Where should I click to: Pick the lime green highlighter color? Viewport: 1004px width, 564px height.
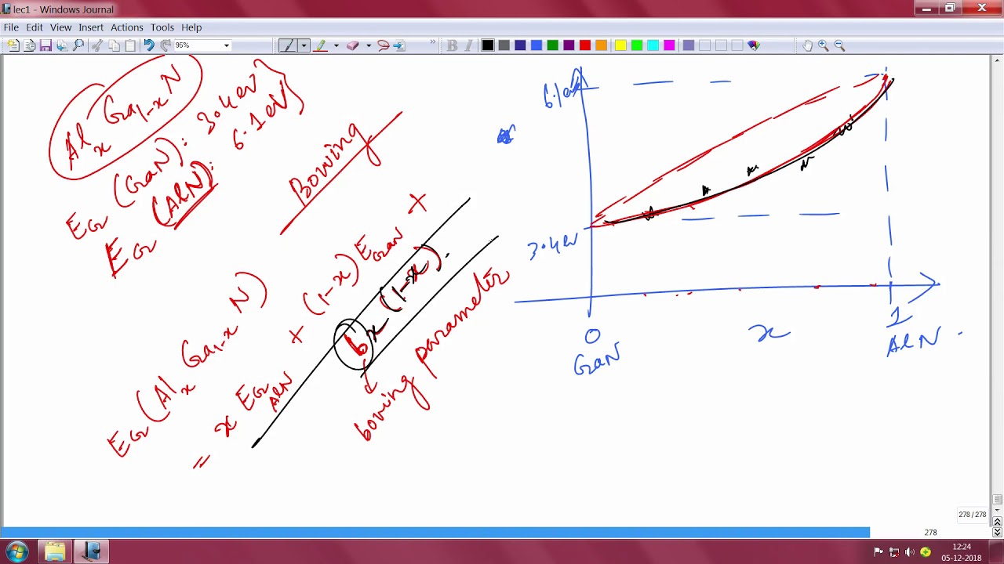[x=637, y=45]
